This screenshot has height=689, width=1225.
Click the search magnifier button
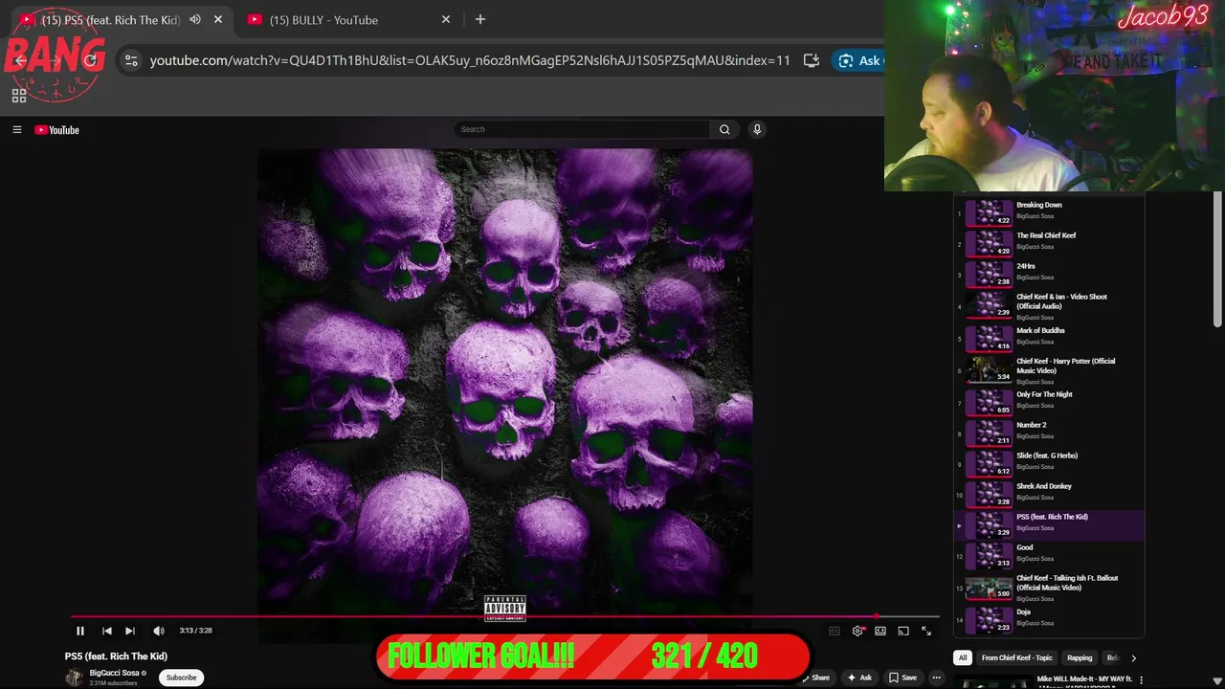click(x=724, y=129)
